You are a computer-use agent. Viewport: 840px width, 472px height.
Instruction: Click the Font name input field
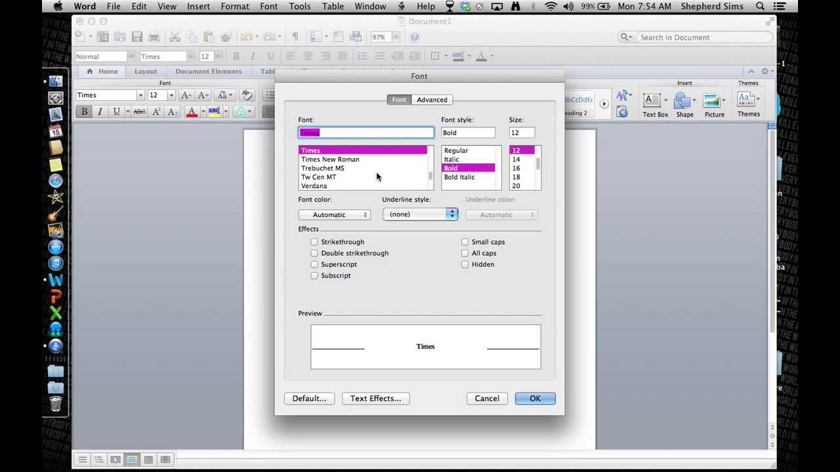[x=366, y=133]
